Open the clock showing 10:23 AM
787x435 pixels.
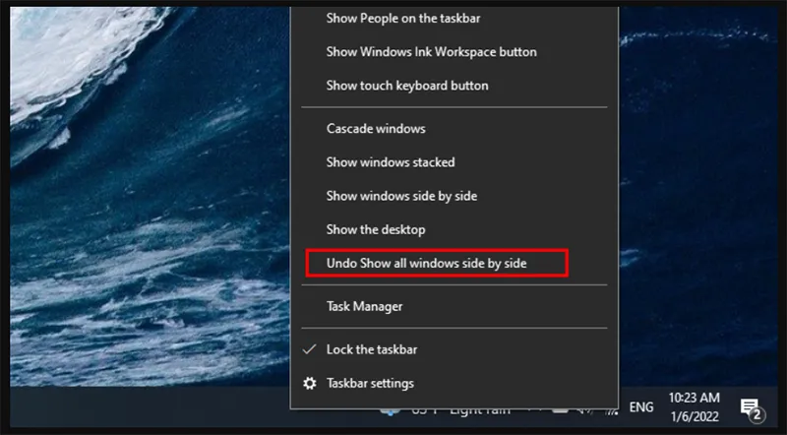[x=694, y=398]
